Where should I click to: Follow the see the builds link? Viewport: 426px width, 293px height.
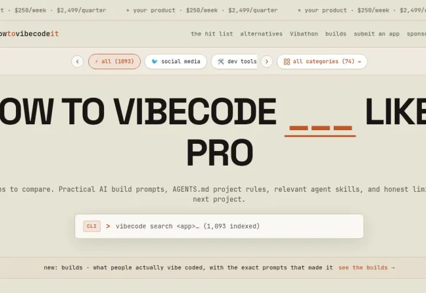366,268
